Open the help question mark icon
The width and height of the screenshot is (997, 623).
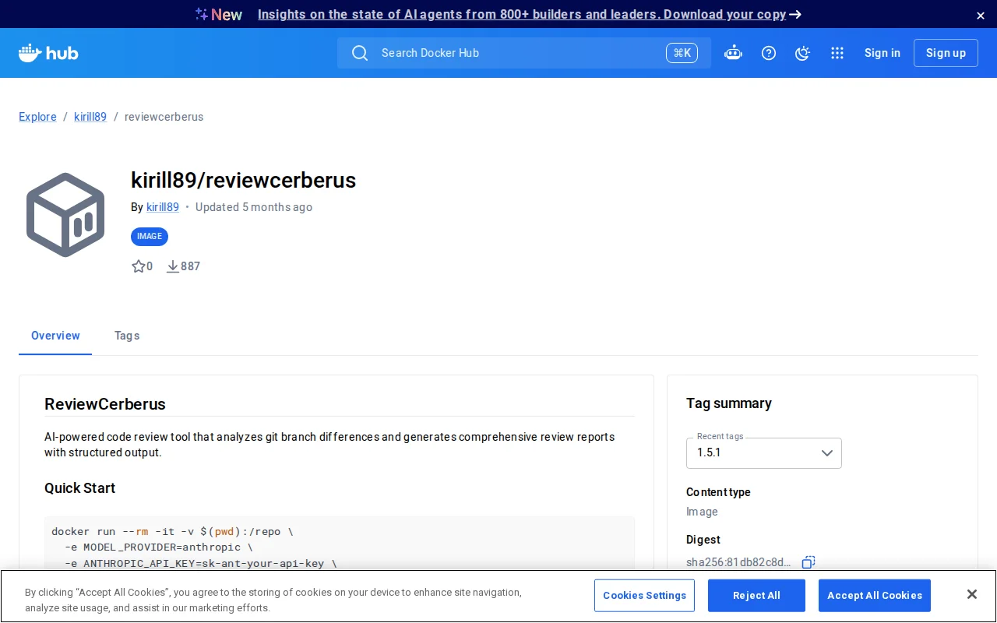(769, 53)
